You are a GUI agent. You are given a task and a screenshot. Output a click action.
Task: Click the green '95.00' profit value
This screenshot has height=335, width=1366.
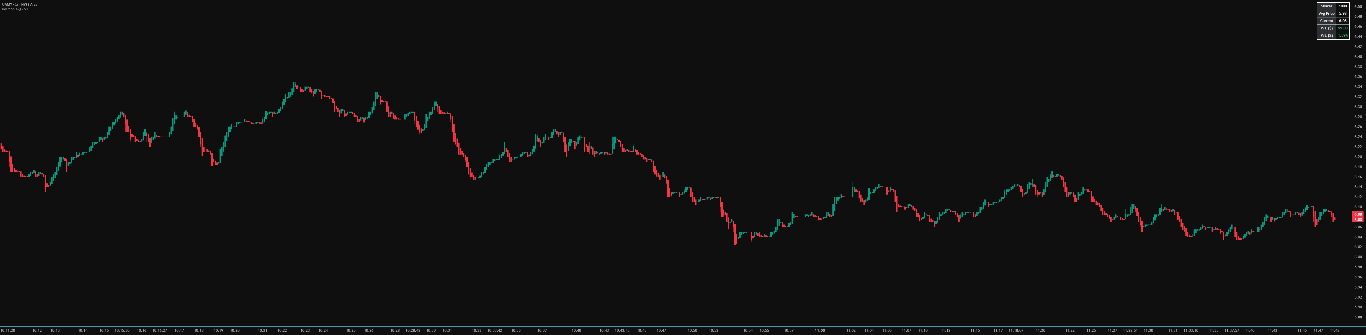point(1343,28)
